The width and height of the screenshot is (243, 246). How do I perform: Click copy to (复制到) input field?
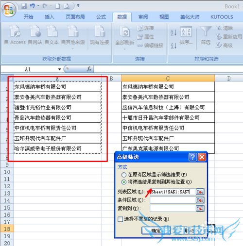tap(173, 209)
